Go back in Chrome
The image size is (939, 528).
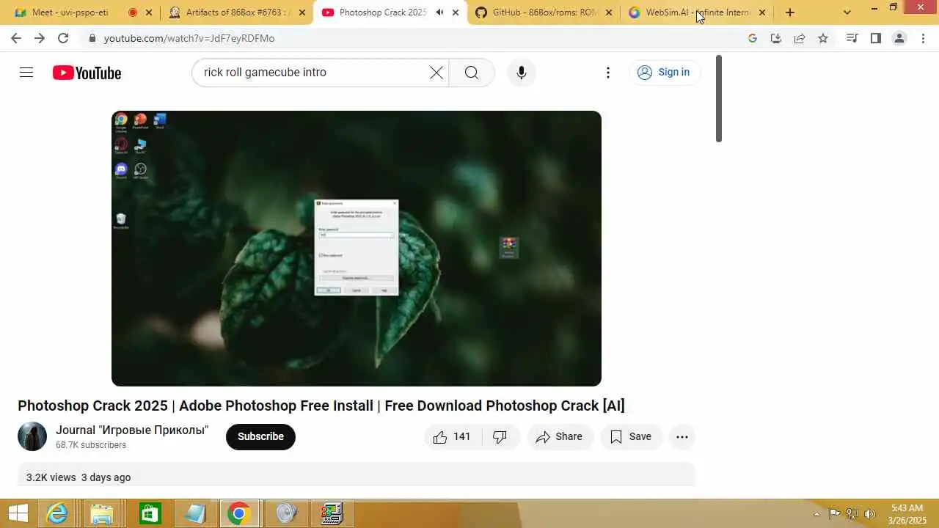click(16, 38)
